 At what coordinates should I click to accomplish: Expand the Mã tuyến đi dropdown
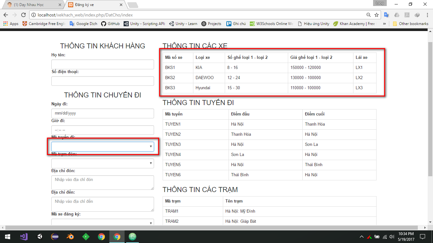102,146
